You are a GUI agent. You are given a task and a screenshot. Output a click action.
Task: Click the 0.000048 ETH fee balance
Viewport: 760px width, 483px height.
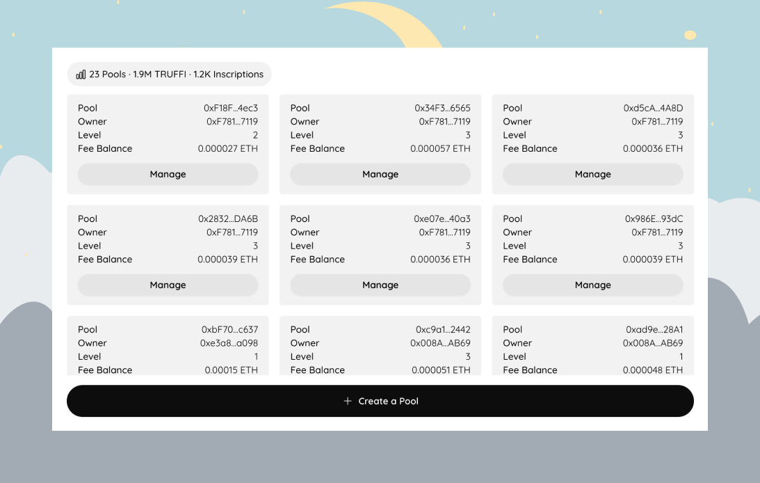click(653, 370)
